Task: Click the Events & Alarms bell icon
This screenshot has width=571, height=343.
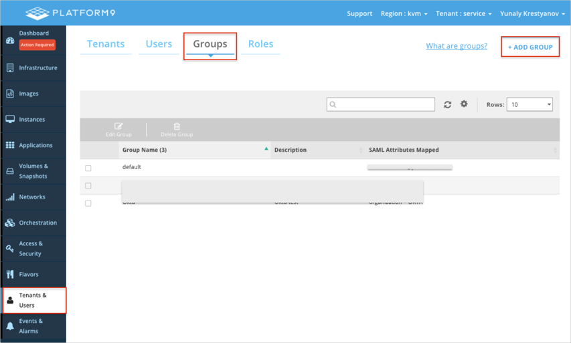Action: pyautogui.click(x=10, y=326)
